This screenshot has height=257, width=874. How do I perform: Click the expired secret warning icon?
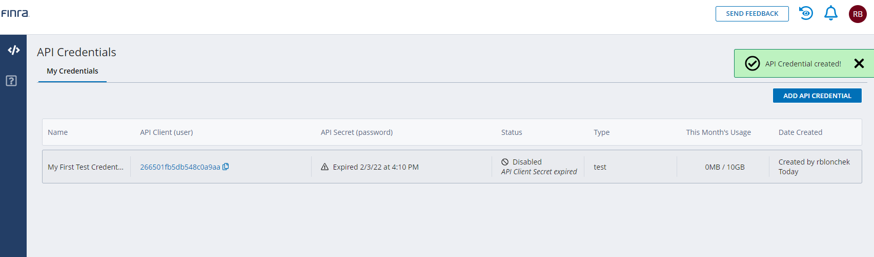[324, 167]
